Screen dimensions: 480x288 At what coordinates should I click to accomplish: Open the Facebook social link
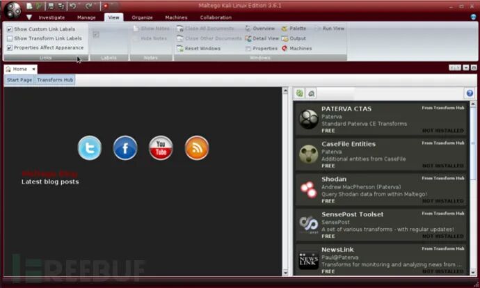tap(125, 147)
